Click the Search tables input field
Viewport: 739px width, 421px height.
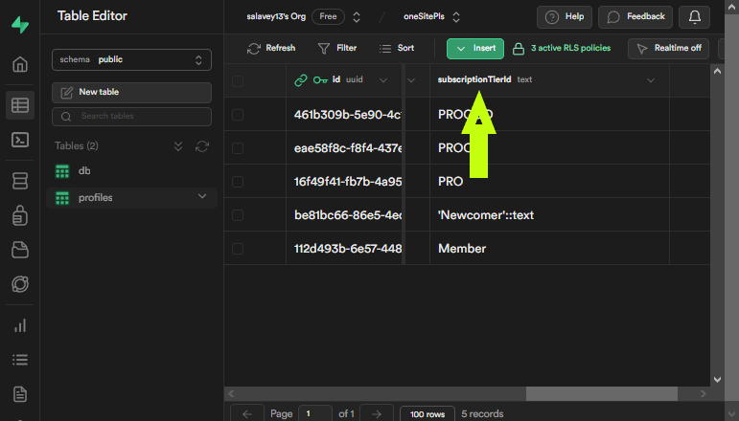(x=131, y=117)
